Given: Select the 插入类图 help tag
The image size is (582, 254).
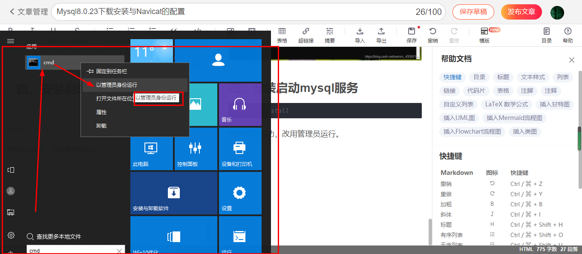Looking at the screenshot, I should coord(525,131).
